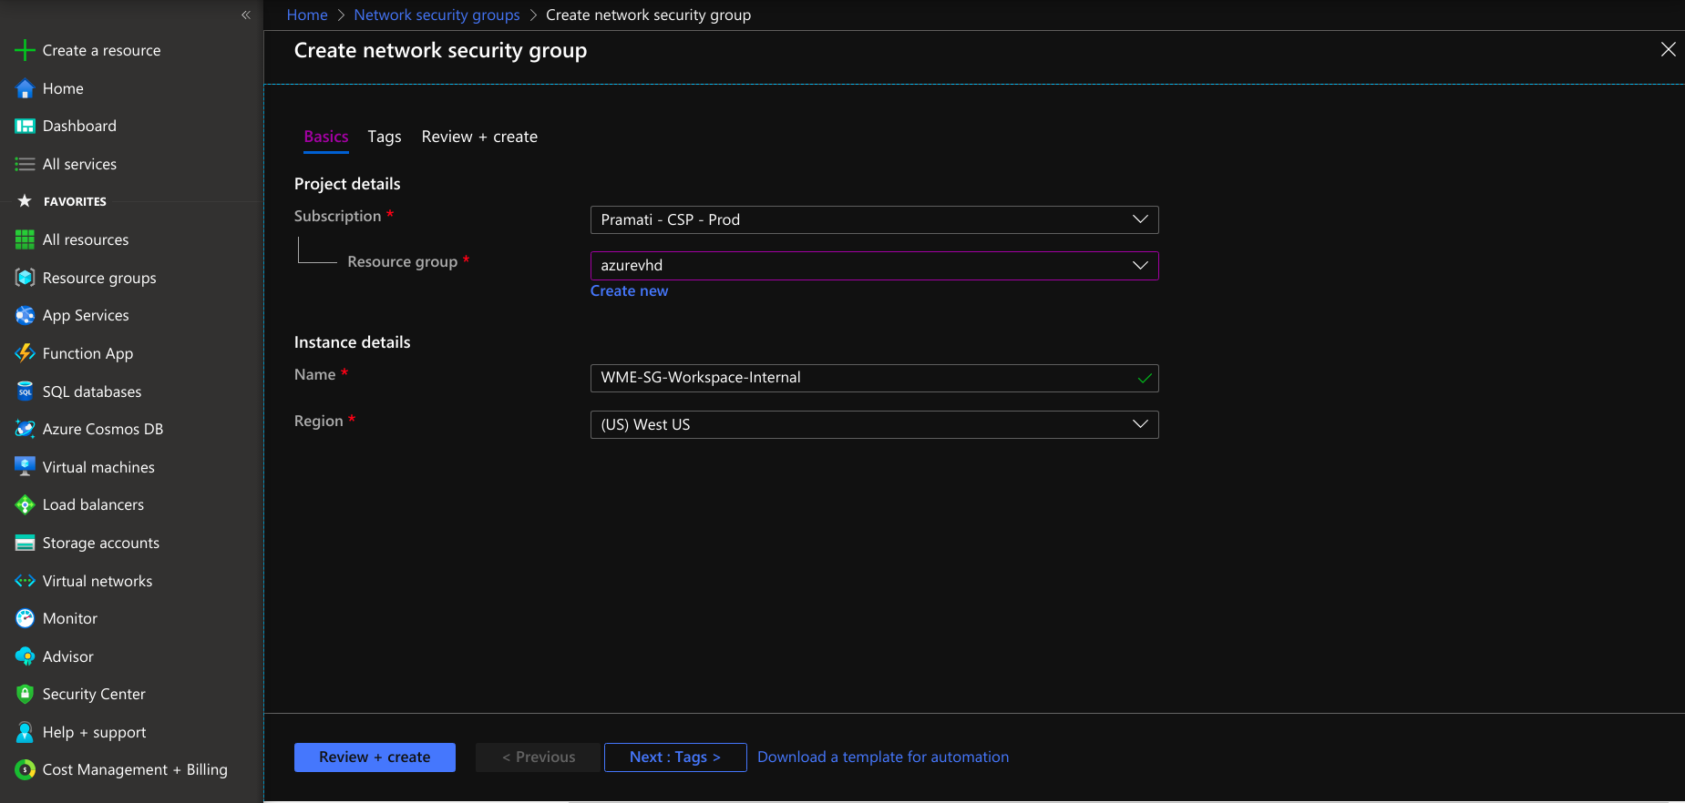Click the green Create a resource plus icon
Image resolution: width=1685 pixels, height=803 pixels.
point(25,50)
